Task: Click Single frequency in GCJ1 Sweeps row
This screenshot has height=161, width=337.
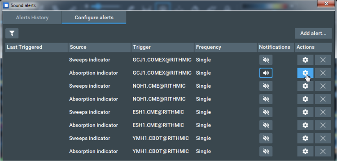Action: (203, 60)
